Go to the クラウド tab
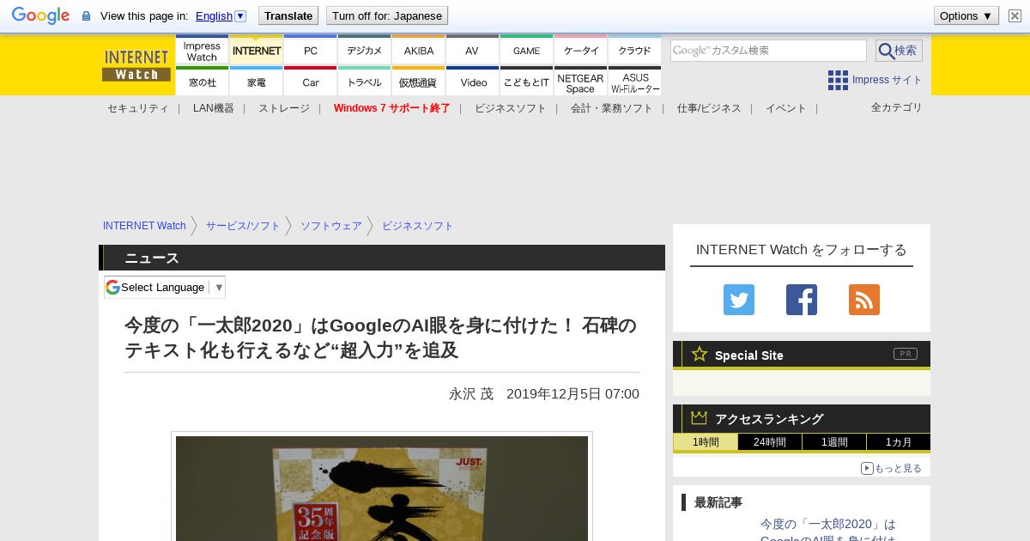The image size is (1030, 541). point(635,50)
